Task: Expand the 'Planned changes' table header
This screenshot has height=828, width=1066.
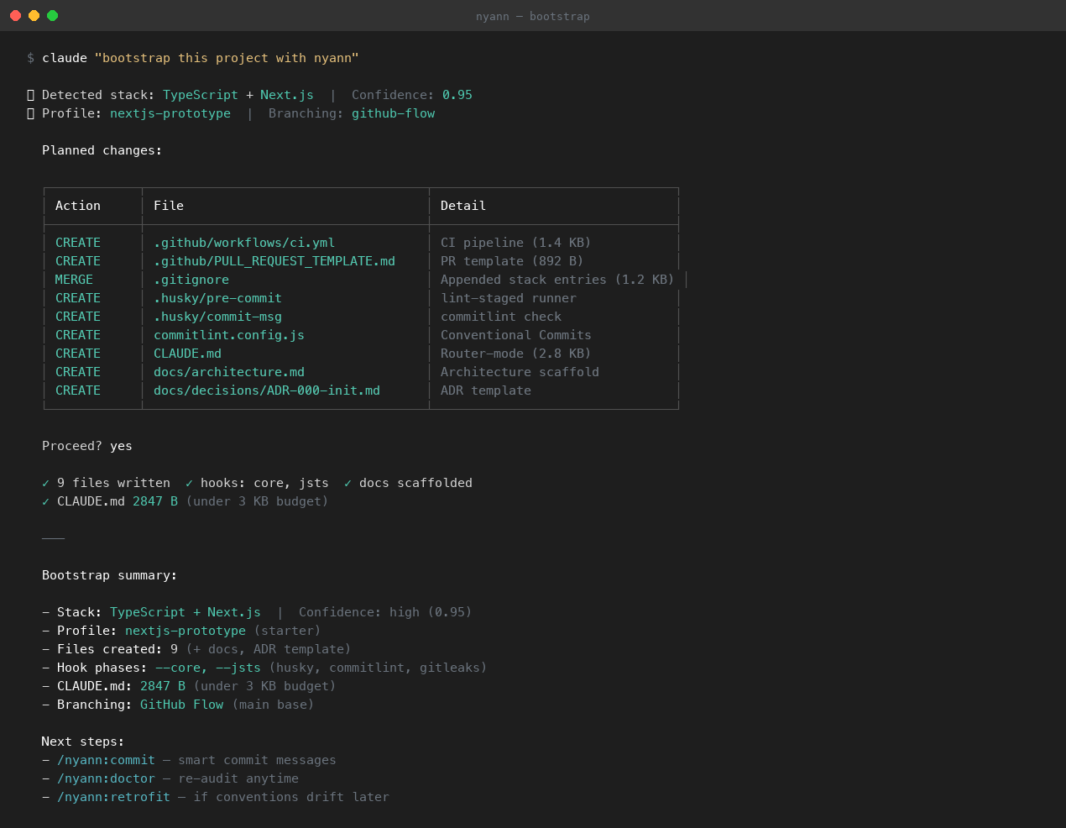Action: [x=102, y=150]
